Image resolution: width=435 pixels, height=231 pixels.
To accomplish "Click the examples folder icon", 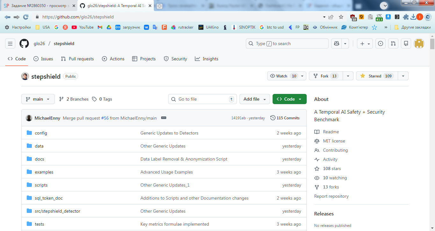I will tap(30, 172).
